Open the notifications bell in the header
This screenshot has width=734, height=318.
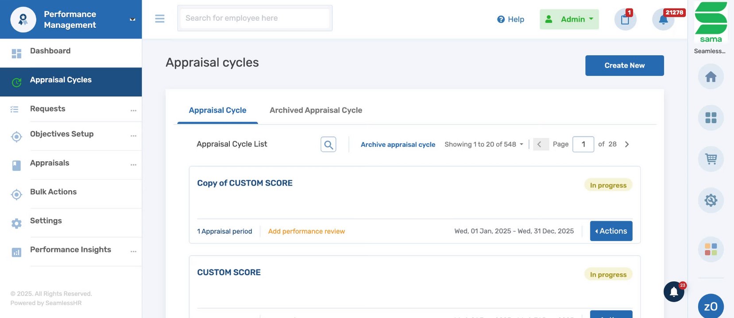tap(663, 19)
